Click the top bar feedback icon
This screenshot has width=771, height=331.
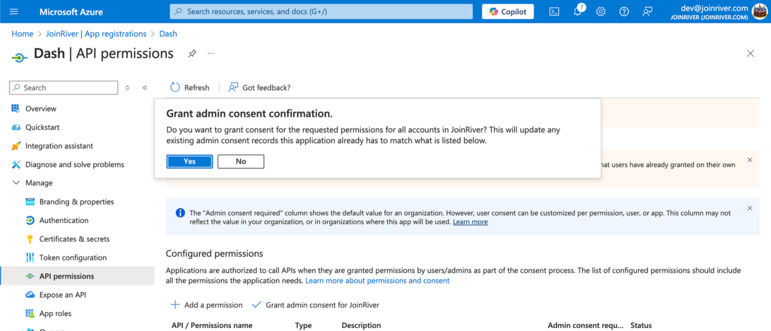[648, 11]
